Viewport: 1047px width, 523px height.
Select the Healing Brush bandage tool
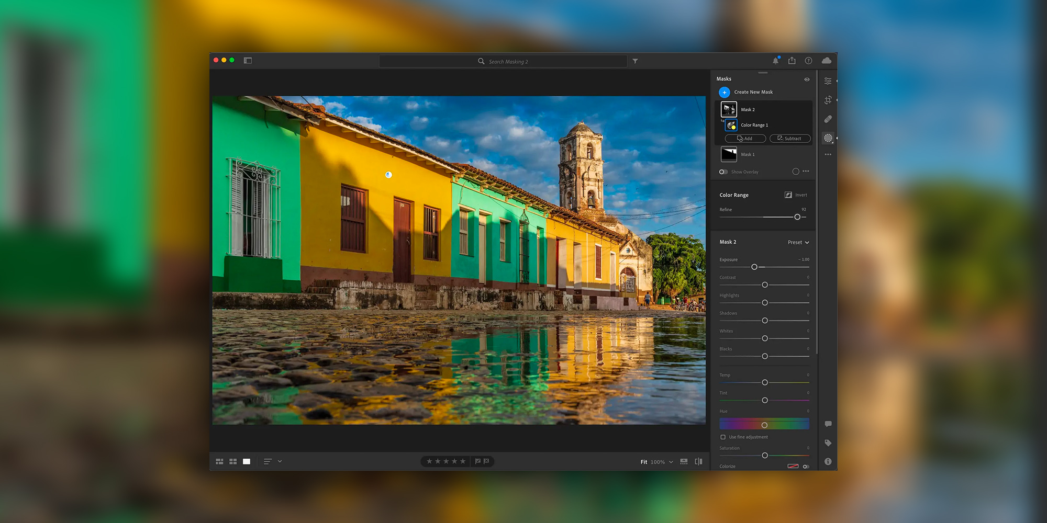pos(828,119)
